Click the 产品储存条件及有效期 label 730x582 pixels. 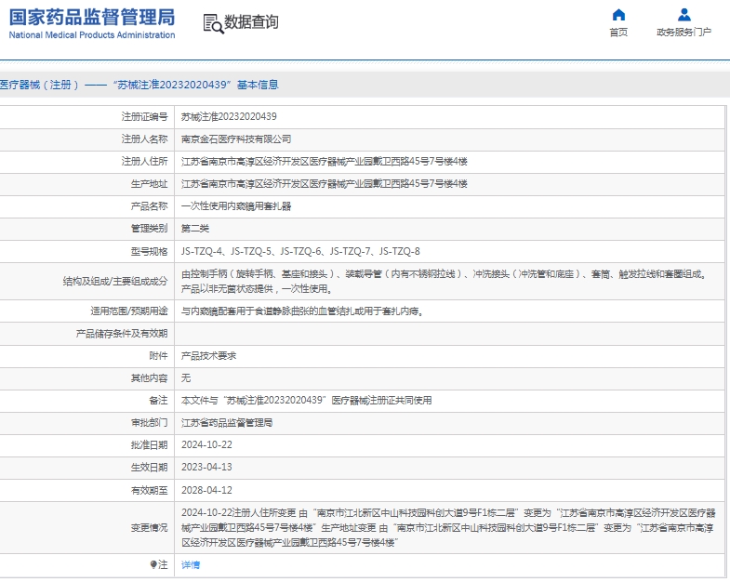(122, 334)
